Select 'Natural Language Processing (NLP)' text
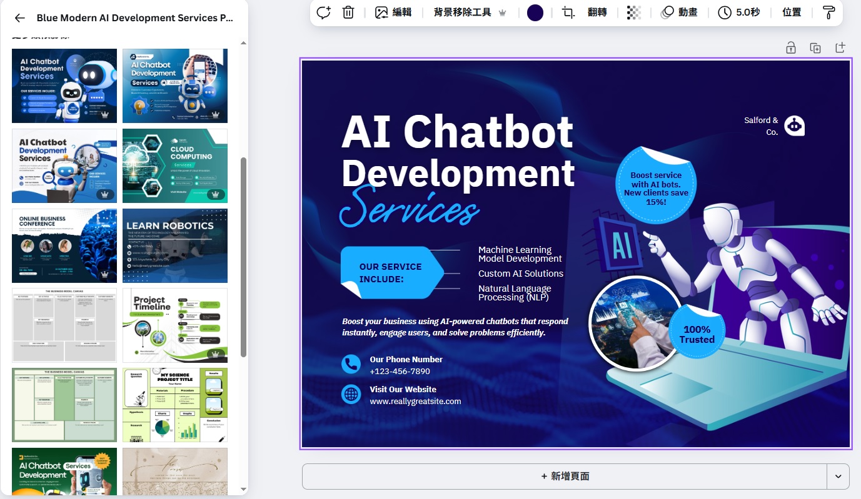 515,293
